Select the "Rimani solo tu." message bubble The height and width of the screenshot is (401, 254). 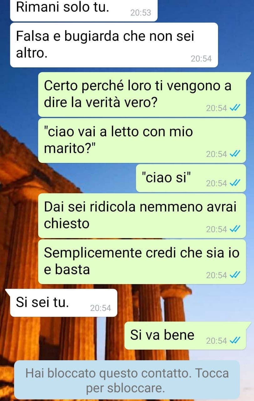click(x=84, y=10)
